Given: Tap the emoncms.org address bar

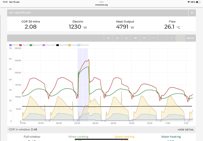Looking at the screenshot, I should tap(101, 5).
